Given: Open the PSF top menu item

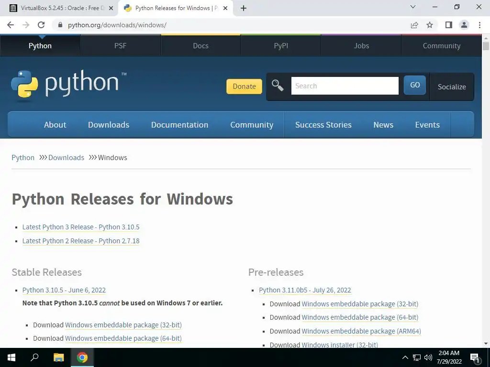Looking at the screenshot, I should pyautogui.click(x=120, y=45).
